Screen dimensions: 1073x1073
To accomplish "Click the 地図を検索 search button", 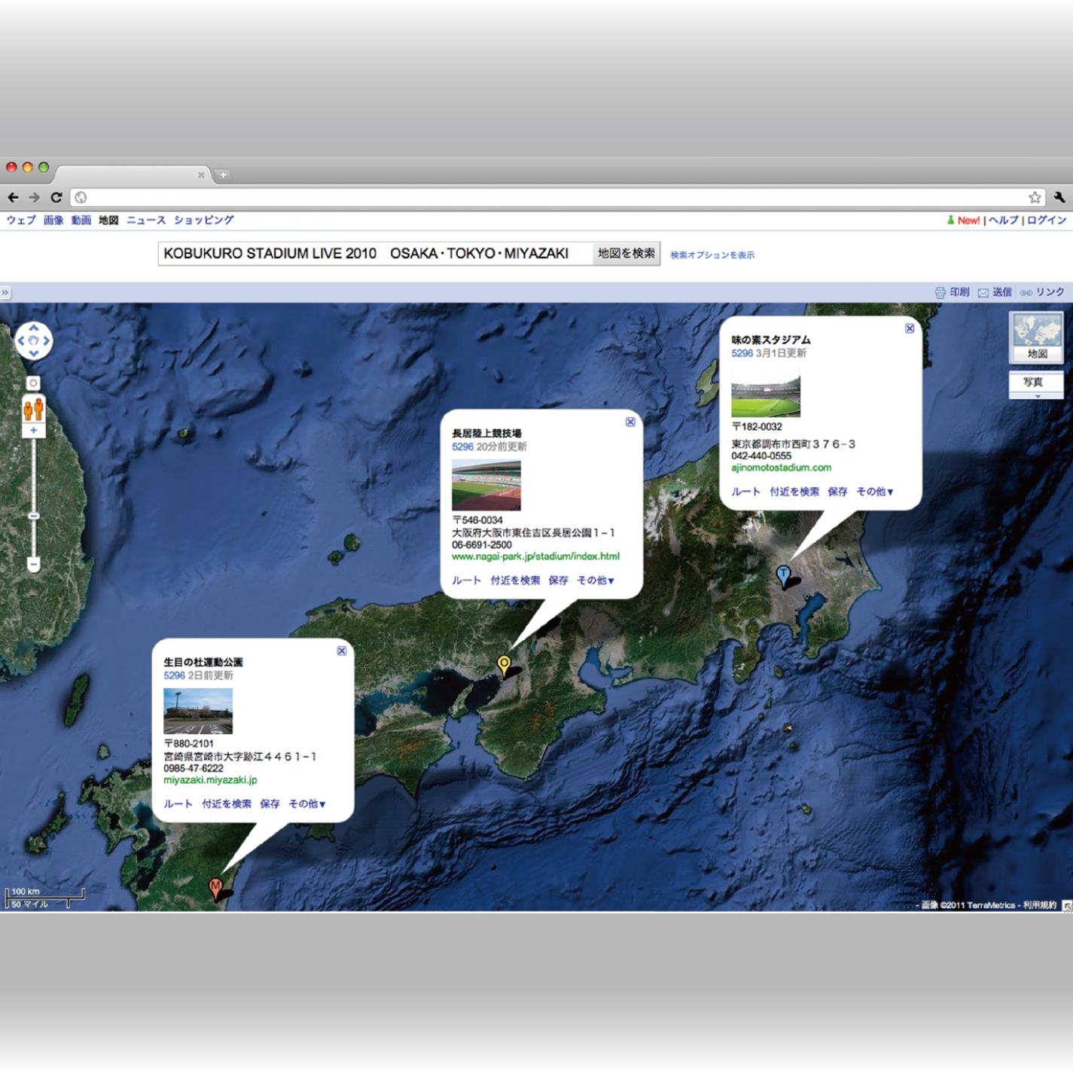I will click(626, 254).
